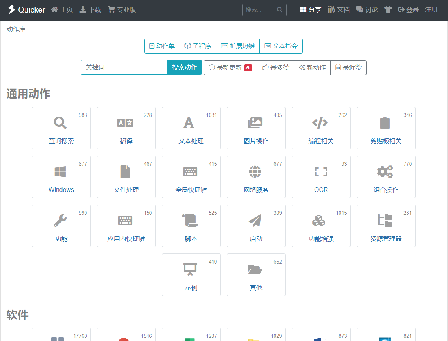
Task: Open the 分享 share menu
Action: (x=311, y=10)
